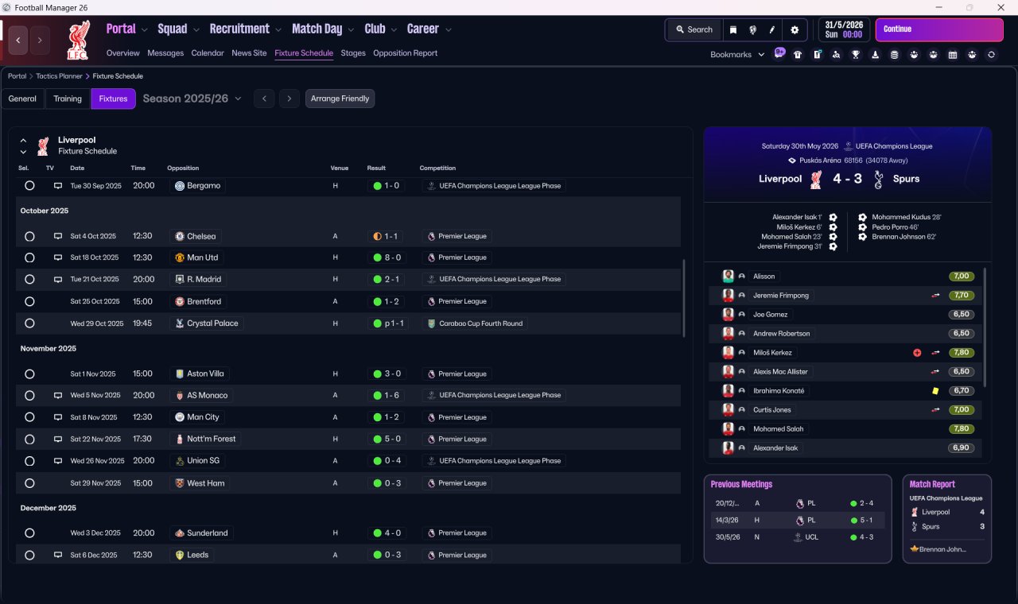Select the radio button for Aston Villa fixture
This screenshot has width=1018, height=604.
tap(29, 374)
